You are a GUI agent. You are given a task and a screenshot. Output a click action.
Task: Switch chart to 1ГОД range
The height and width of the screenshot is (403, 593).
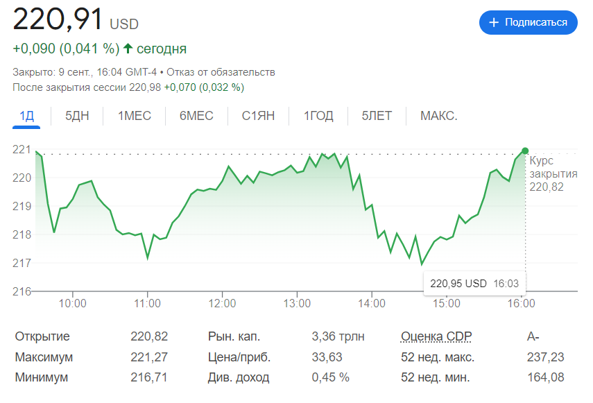coord(318,116)
